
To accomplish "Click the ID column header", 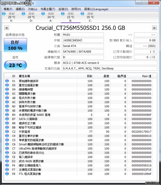I will [14, 76].
